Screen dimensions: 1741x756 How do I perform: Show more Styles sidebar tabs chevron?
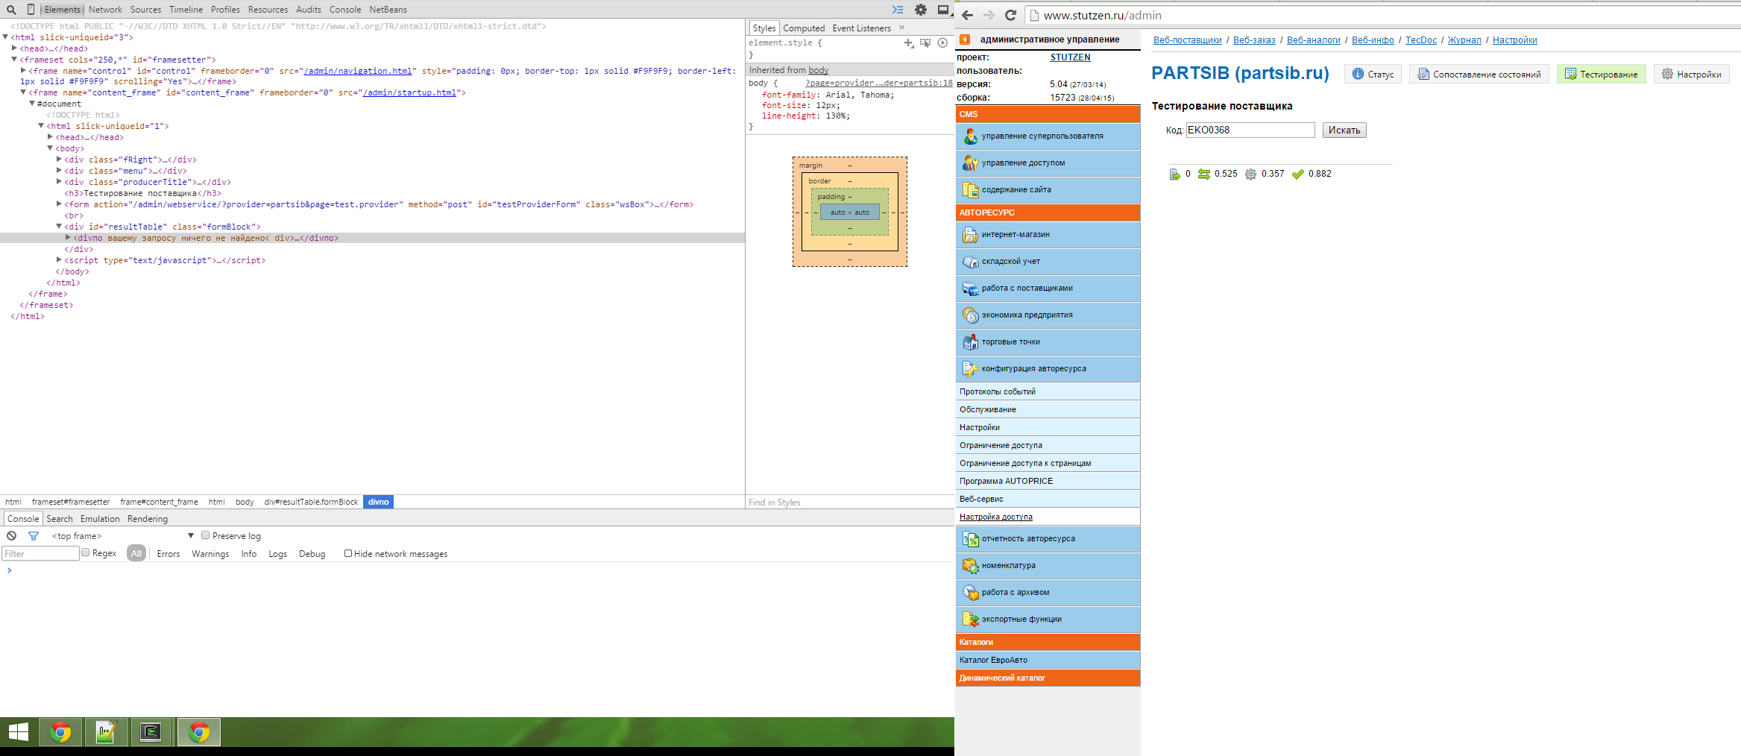pyautogui.click(x=901, y=28)
